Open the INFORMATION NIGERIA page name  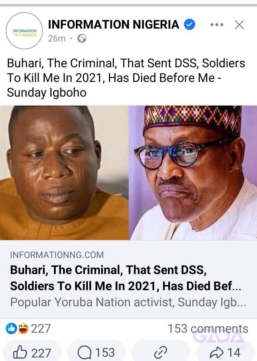click(x=113, y=24)
